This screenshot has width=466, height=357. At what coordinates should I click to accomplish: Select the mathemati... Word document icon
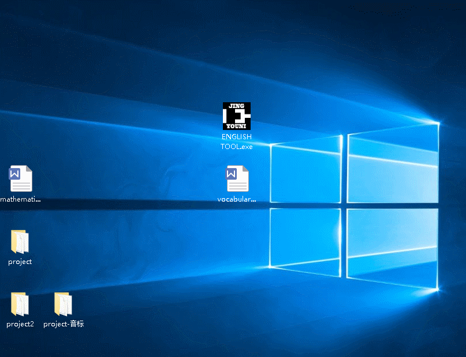coord(21,179)
